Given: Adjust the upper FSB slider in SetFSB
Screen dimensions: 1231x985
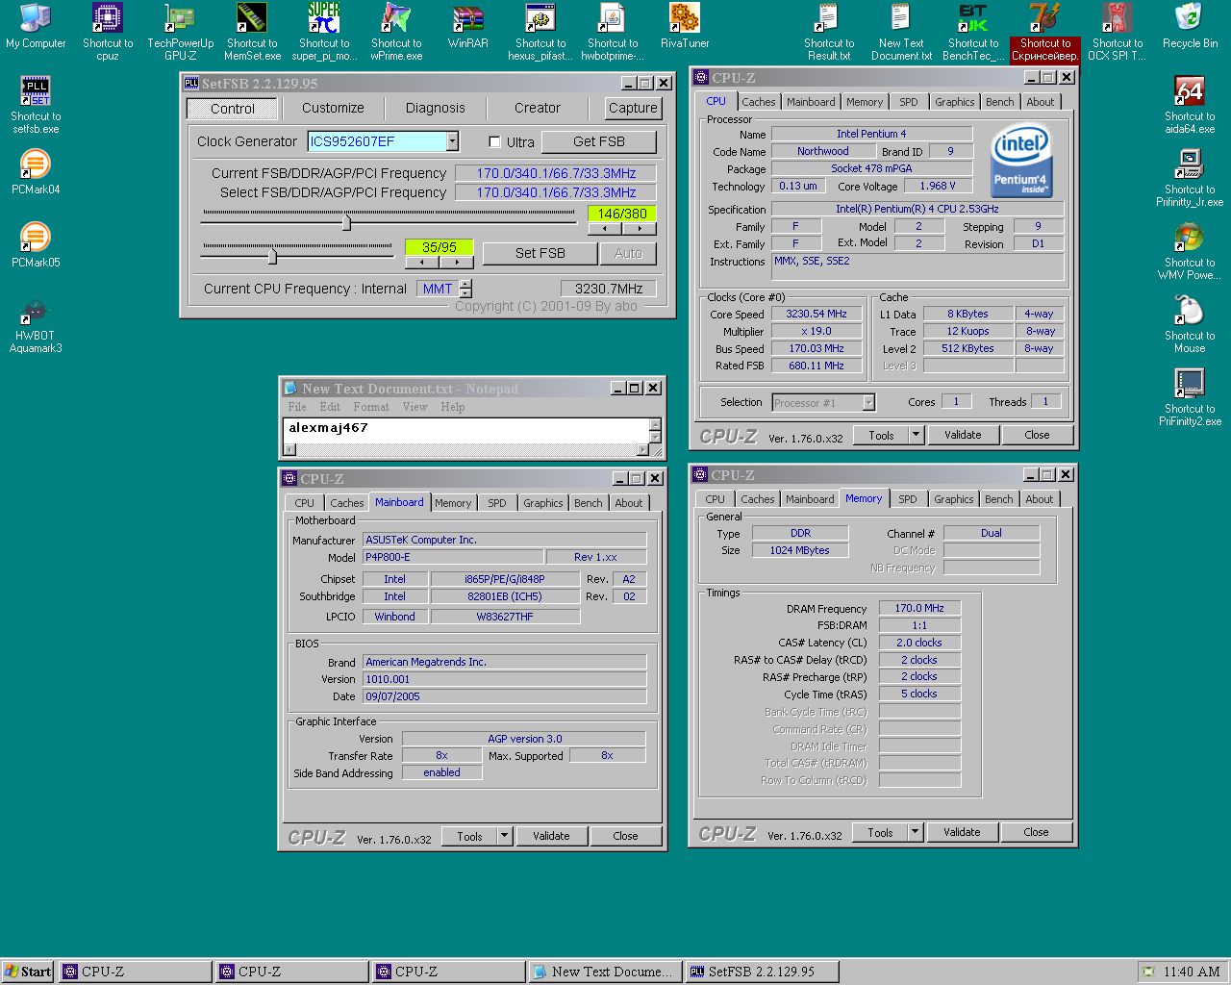Looking at the screenshot, I should 346,222.
